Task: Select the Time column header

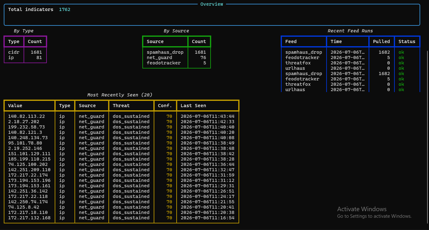Action: coord(336,41)
